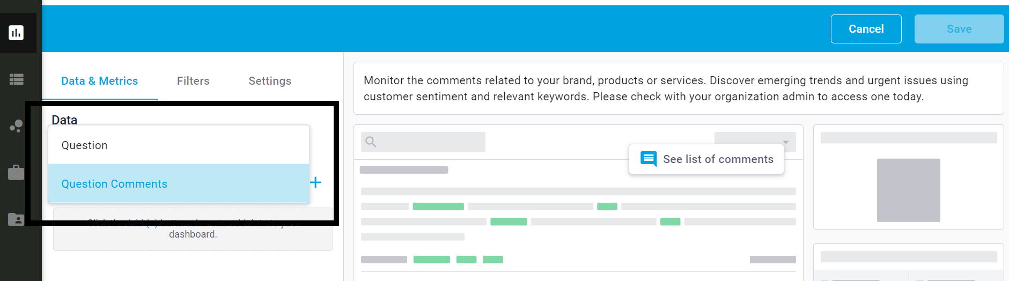Open the dashboards bar chart icon in sidebar
1009x281 pixels.
pyautogui.click(x=16, y=33)
